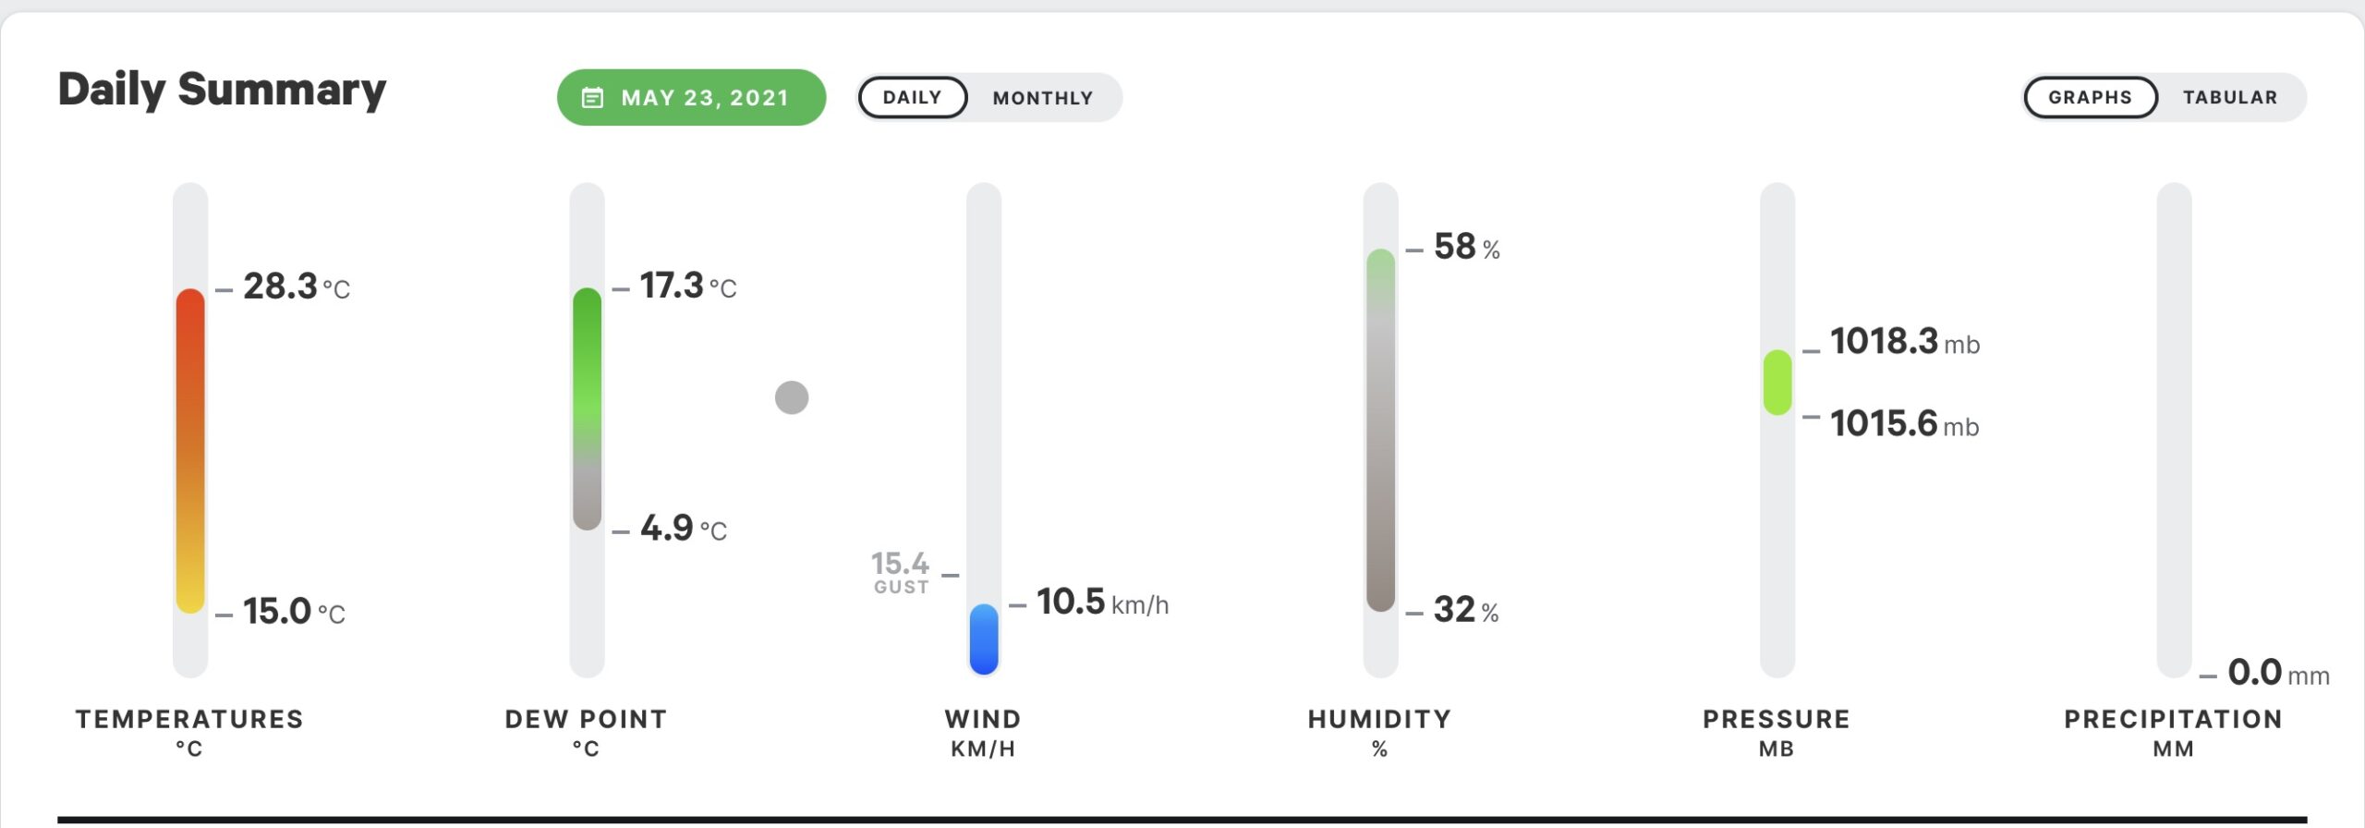The image size is (2365, 828).
Task: Click the red-orange temperature gauge bar
Action: pyautogui.click(x=190, y=450)
